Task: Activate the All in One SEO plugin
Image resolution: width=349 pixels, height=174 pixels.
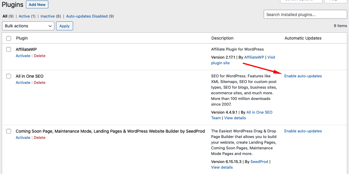Action: [23, 82]
